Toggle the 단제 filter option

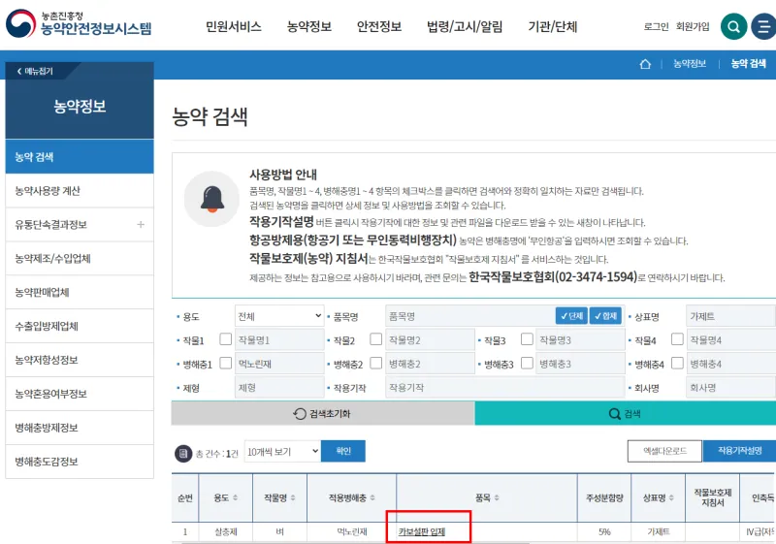click(x=571, y=316)
